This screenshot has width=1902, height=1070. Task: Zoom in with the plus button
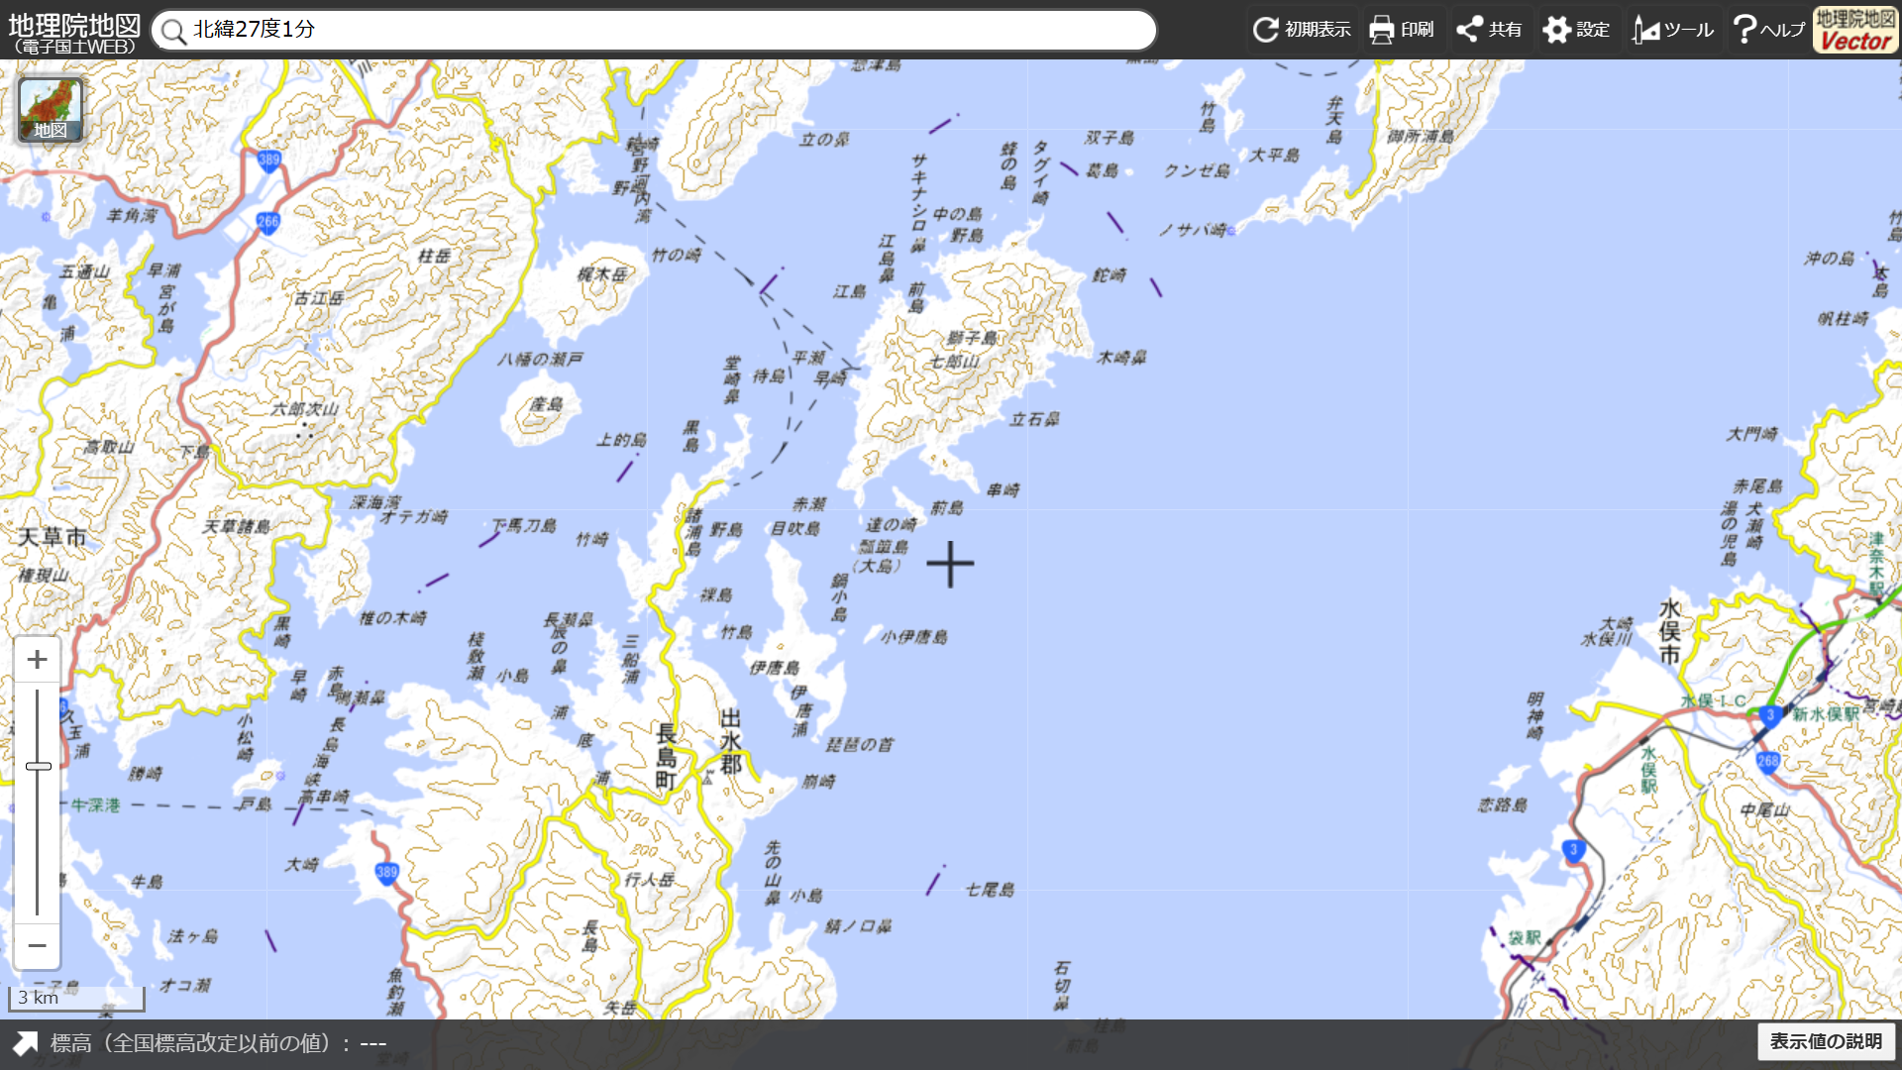37,660
